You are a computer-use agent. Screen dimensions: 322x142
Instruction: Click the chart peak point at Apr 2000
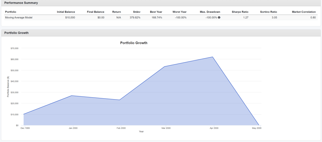[x=213, y=57]
